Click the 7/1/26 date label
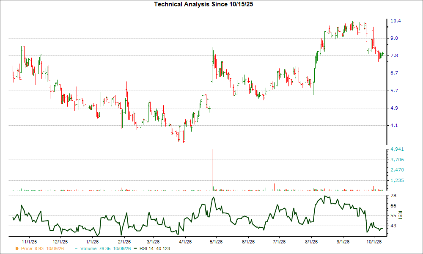Viewport: 423px width, 254px height. pos(279,242)
